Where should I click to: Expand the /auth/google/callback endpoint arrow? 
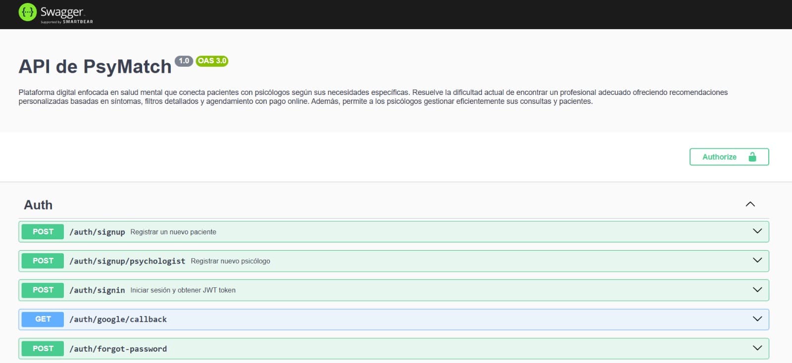click(x=757, y=318)
